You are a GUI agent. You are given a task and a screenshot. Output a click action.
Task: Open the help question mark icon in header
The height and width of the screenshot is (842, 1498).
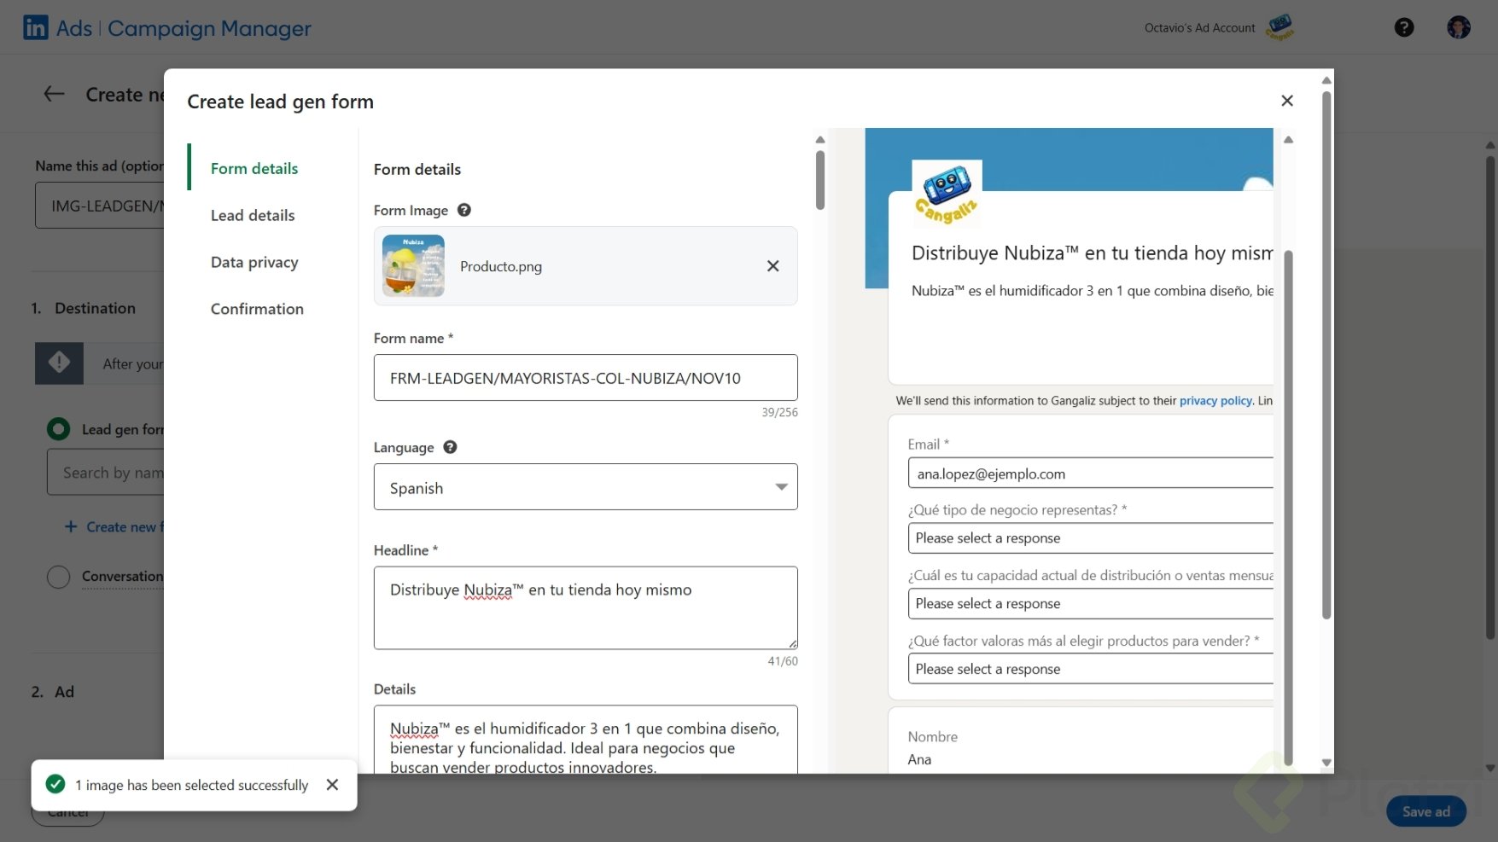(x=1404, y=28)
